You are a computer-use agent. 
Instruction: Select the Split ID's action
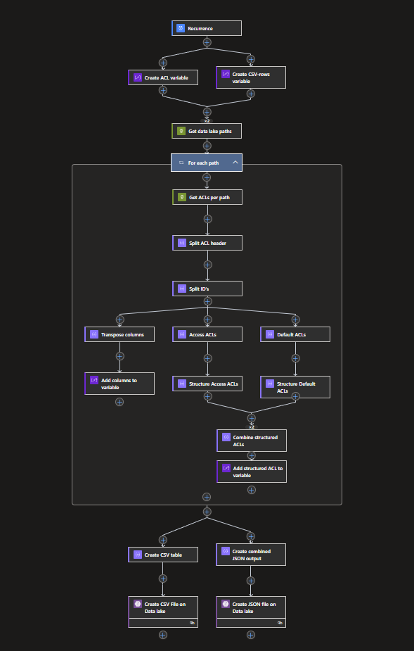pyautogui.click(x=207, y=289)
